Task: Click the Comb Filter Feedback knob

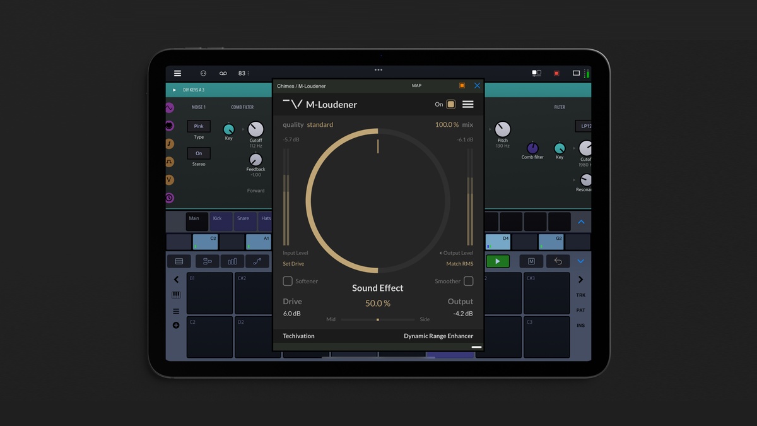Action: 255,160
